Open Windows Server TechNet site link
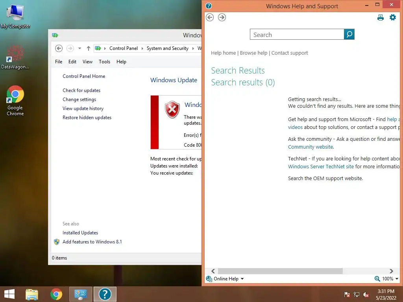The height and width of the screenshot is (302, 403). pyautogui.click(x=321, y=166)
